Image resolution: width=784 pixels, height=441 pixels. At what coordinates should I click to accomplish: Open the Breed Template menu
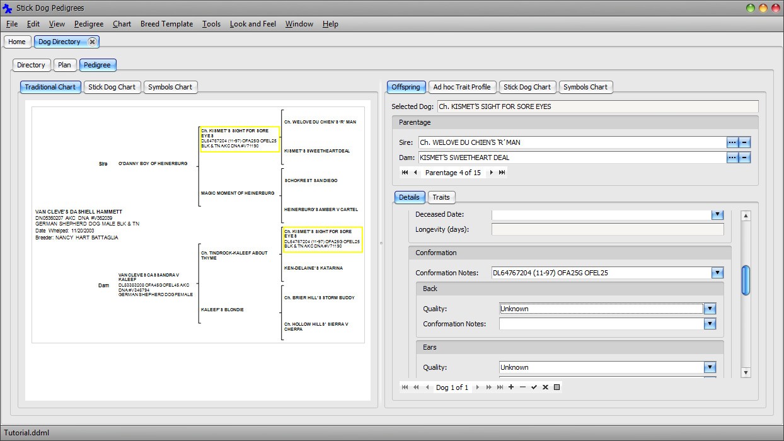pyautogui.click(x=166, y=24)
